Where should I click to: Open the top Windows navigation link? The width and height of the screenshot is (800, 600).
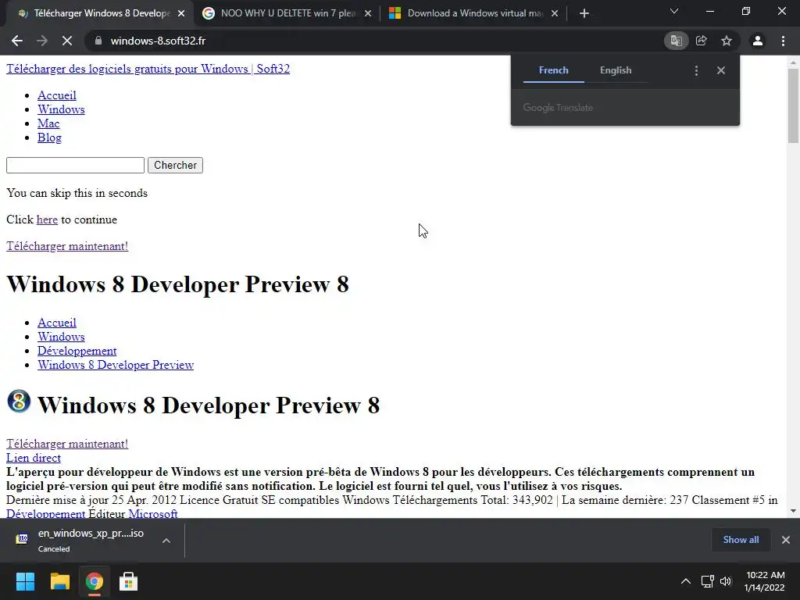coord(61,109)
